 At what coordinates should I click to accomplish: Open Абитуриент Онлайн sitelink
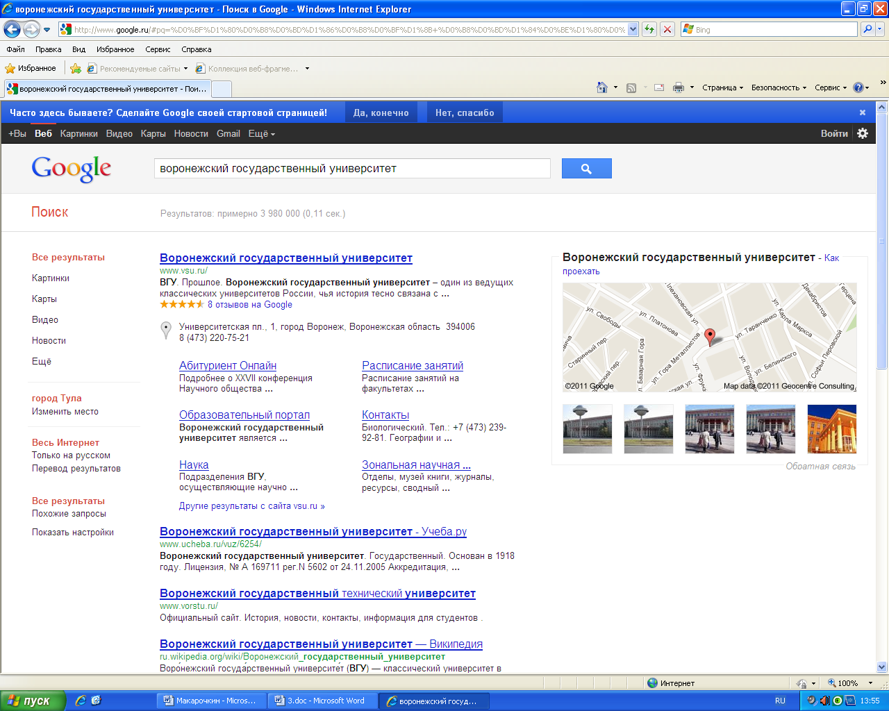(x=228, y=365)
